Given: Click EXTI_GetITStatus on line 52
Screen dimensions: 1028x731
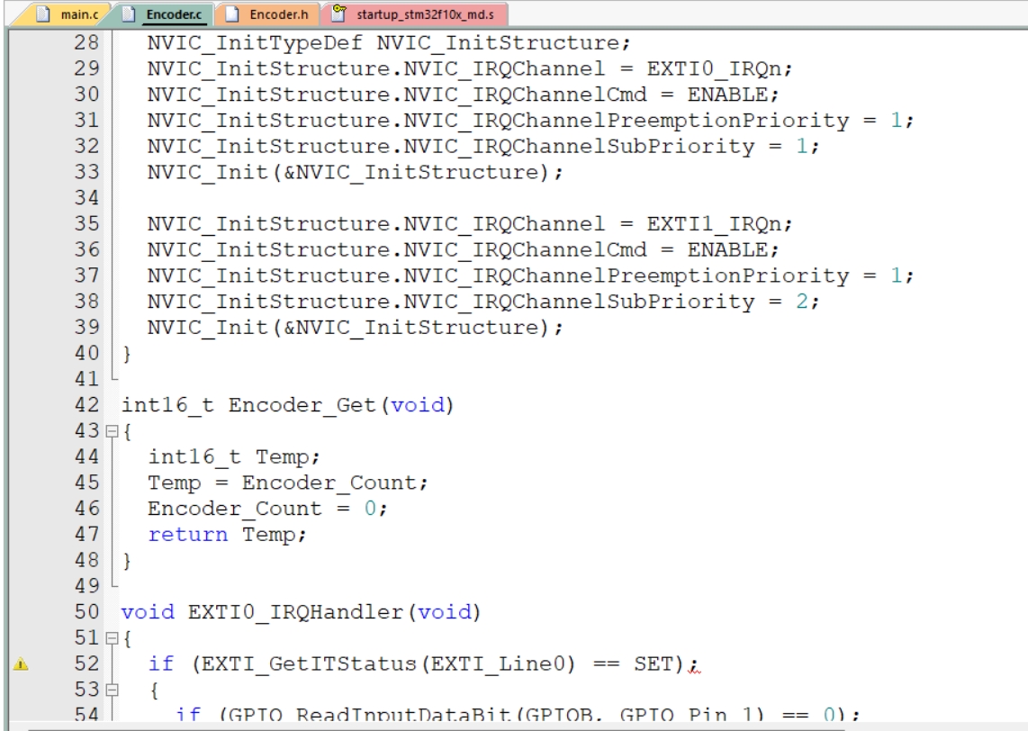Looking at the screenshot, I should [309, 664].
